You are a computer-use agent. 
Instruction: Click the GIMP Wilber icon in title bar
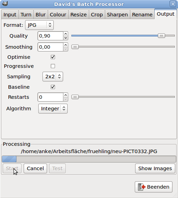pyautogui.click(x=5, y=4)
